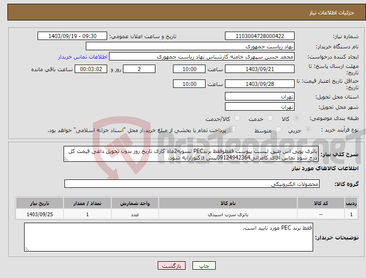366x278 pixels.
Task: Click the باتری سرب اسیدی table cell
Action: pos(228,214)
